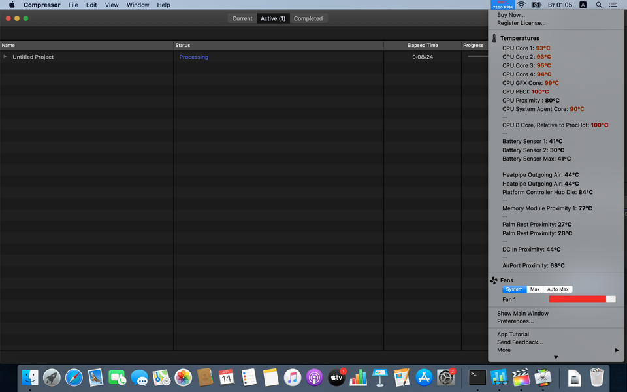The height and width of the screenshot is (392, 627).
Task: Launch Launchpad from the dock
Action: point(52,377)
